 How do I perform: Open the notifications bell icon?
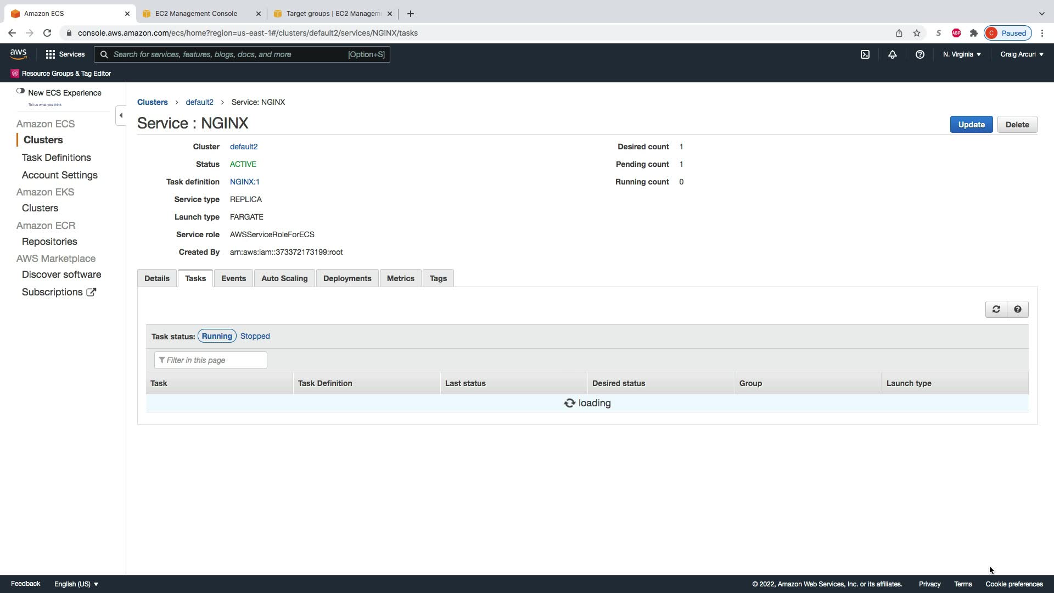pos(892,54)
